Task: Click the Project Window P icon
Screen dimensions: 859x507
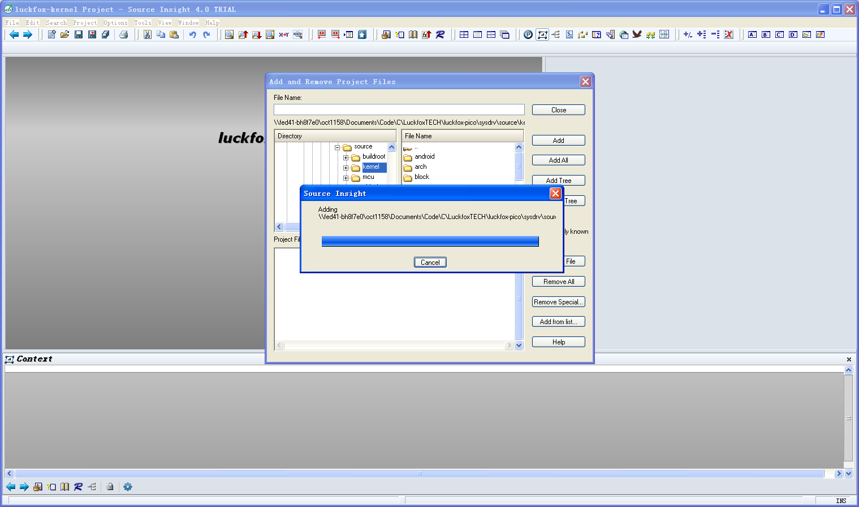Action: coord(528,34)
